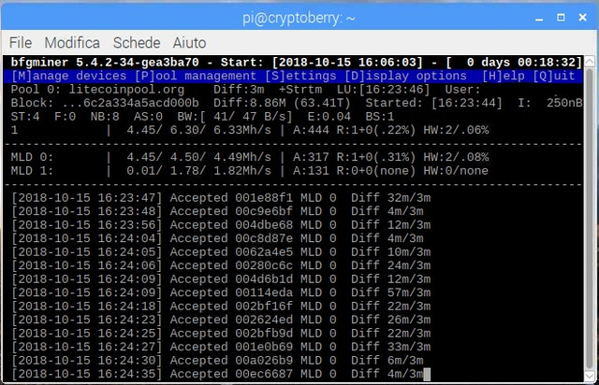599x385 pixels.
Task: Click log line with share 00c9e6bf
Action: coord(217,211)
